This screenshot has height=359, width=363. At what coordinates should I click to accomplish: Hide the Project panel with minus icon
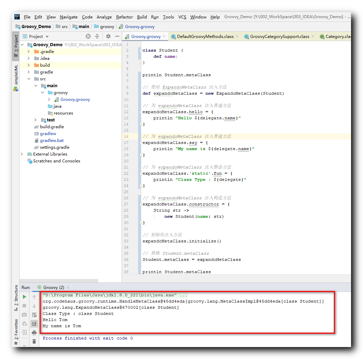coord(117,36)
